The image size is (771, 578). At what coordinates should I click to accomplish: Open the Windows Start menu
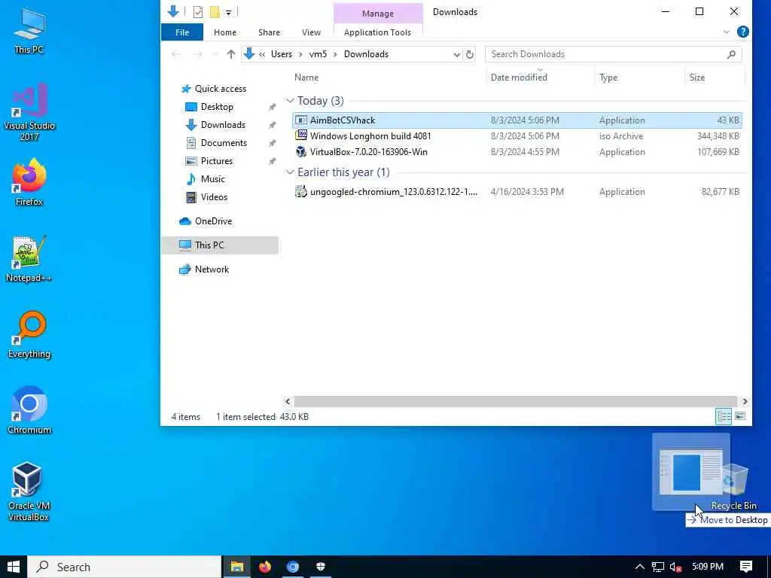pos(14,567)
